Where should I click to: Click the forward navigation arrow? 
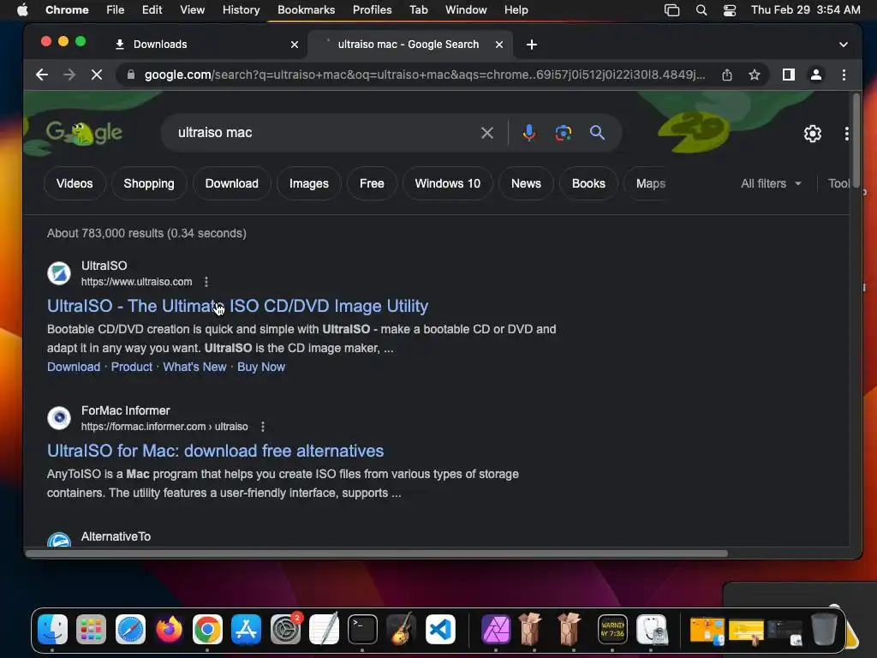pos(69,75)
